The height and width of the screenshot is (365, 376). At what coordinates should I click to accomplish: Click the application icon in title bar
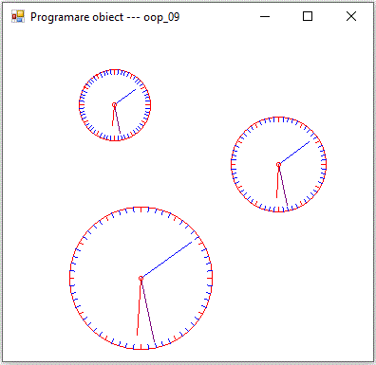(18, 16)
